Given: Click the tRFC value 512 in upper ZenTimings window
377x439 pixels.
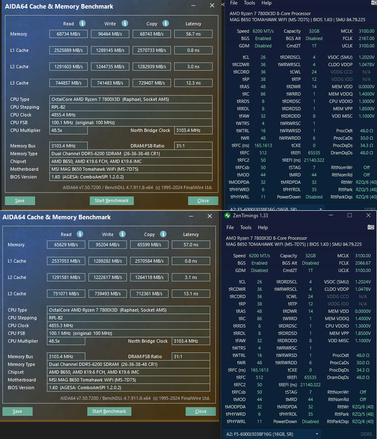Looking at the screenshot, I should point(263,153).
